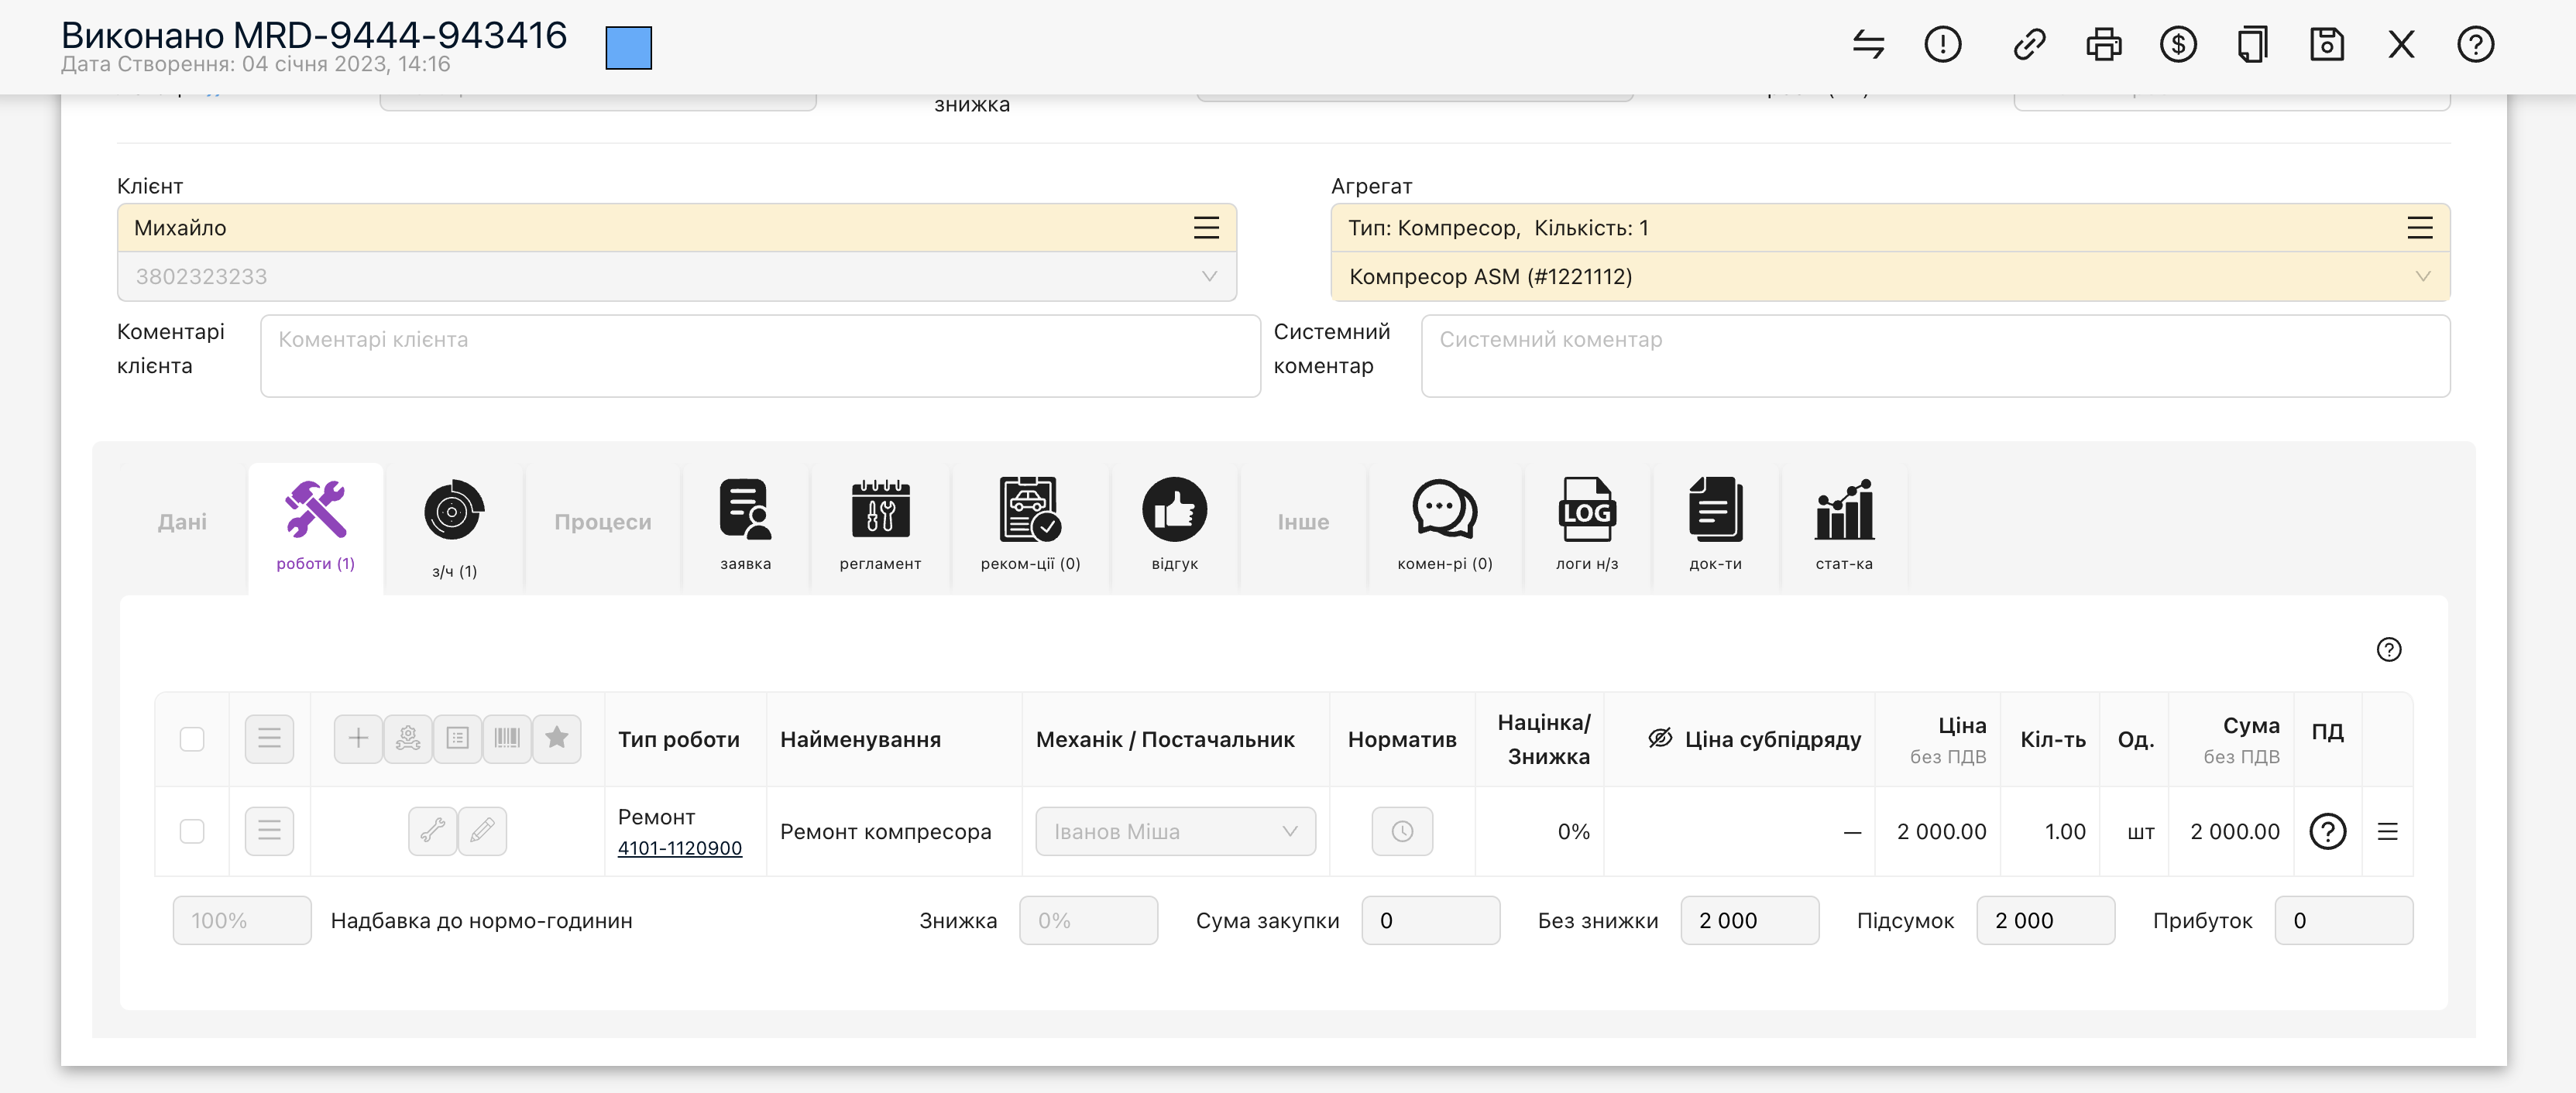Viewport: 2576px width, 1093px height.
Task: Open Ремонт row actions menu on right
Action: click(x=2387, y=831)
